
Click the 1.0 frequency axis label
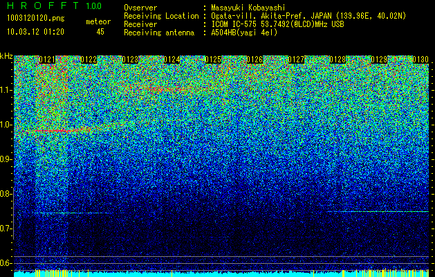coord(6,125)
